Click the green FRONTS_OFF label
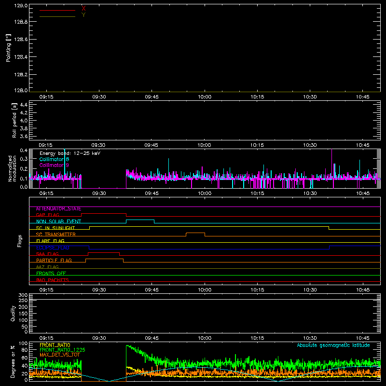The image size is (386, 386). pos(51,274)
